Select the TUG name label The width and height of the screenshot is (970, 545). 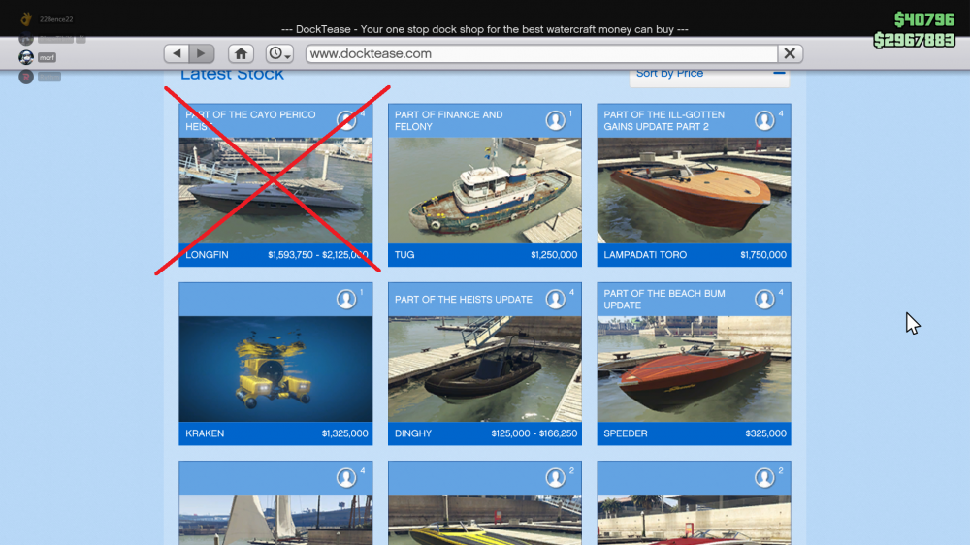[x=404, y=255]
